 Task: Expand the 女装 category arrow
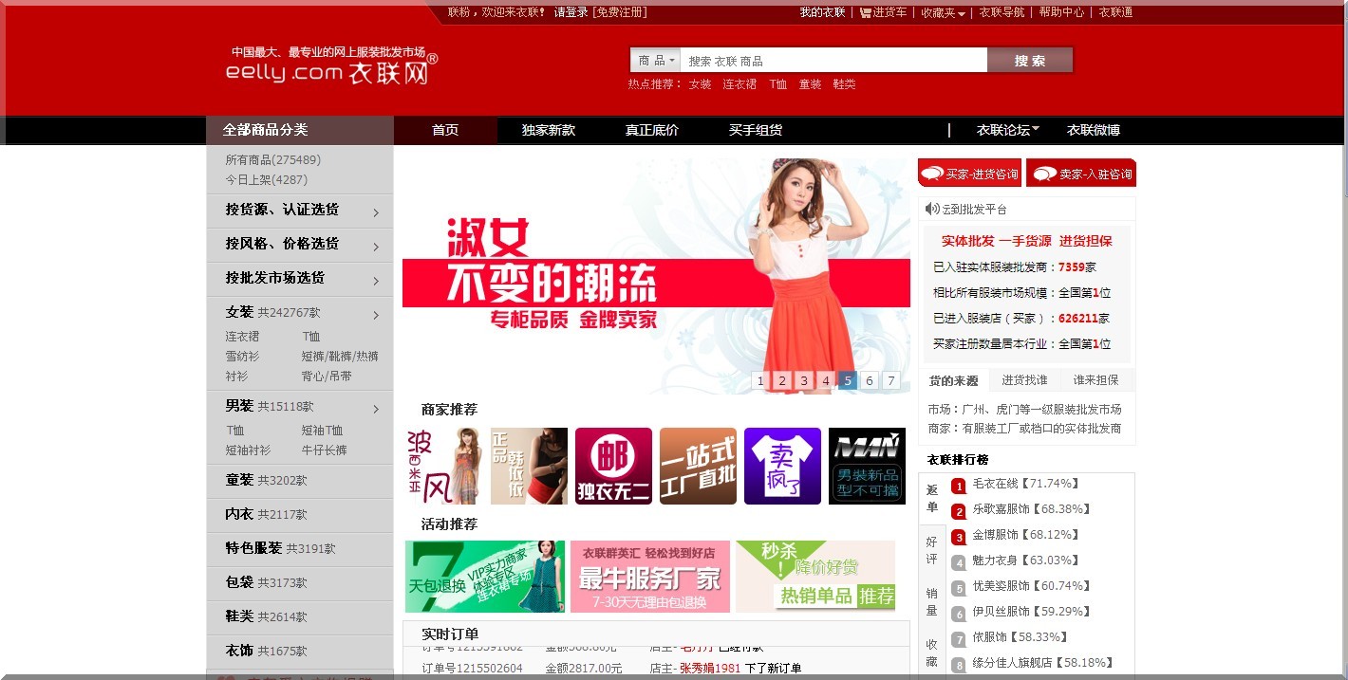[376, 315]
